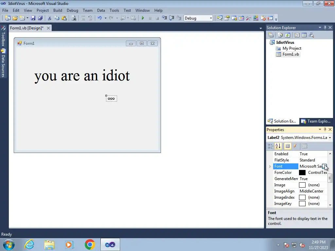Click the Comment out lines toolbar icon

pos(83,18)
